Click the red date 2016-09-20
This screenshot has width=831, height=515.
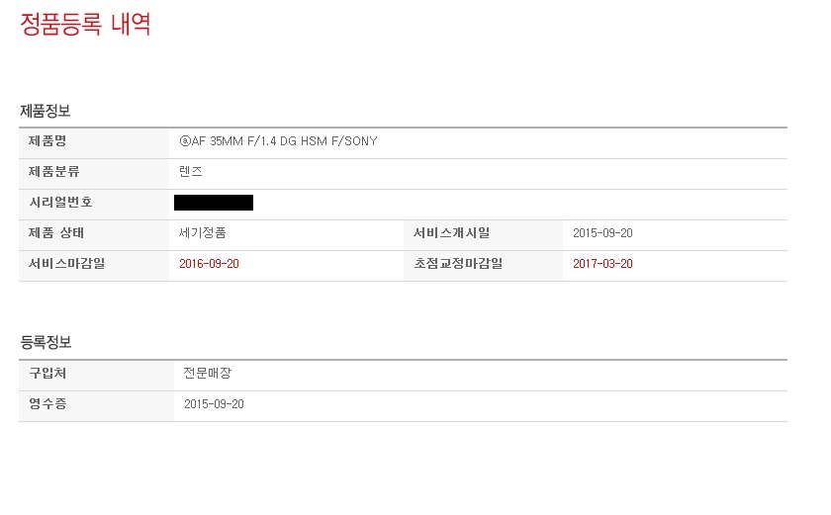pyautogui.click(x=209, y=264)
